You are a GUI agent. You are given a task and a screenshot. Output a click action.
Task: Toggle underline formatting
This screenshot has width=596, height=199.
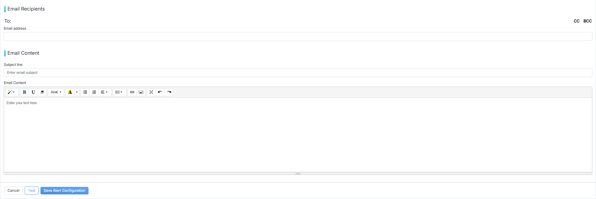[33, 92]
